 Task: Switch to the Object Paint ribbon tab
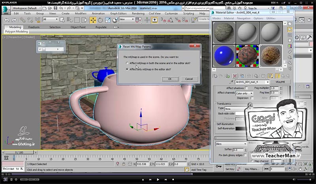click(78, 27)
